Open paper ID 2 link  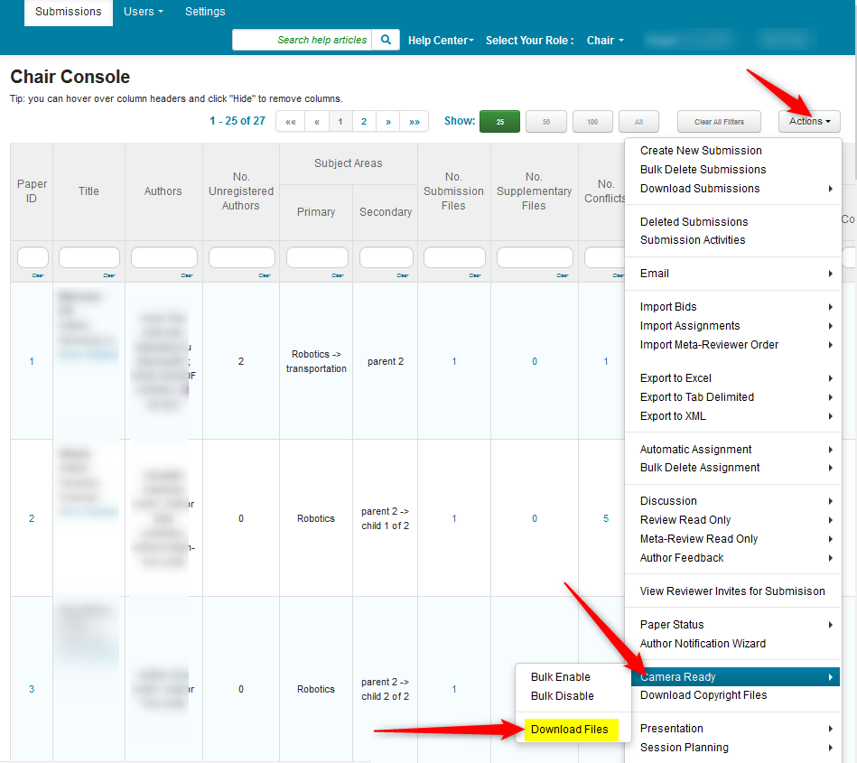tap(32, 518)
